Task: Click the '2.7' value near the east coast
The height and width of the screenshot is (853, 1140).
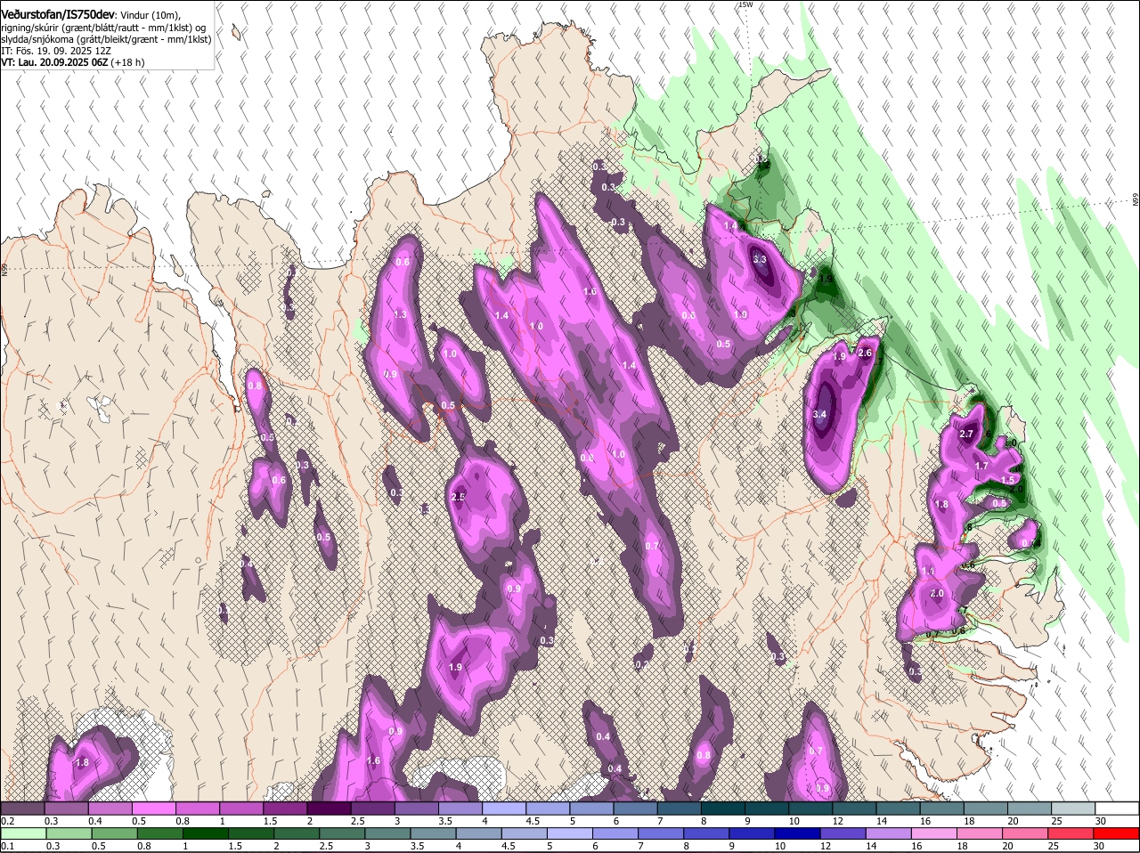Action: click(x=967, y=434)
